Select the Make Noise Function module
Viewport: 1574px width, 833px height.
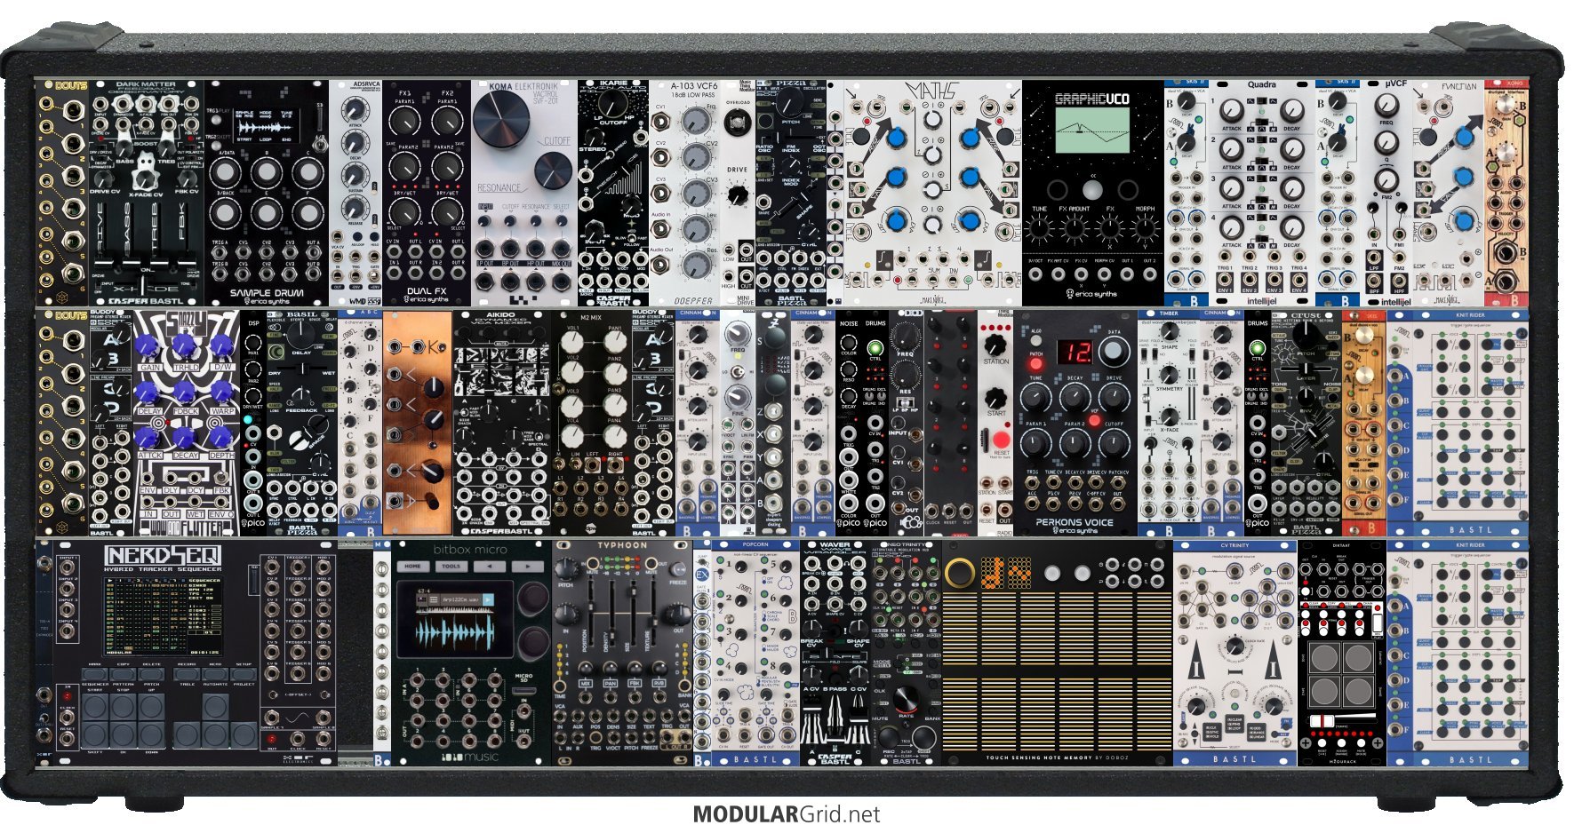[x=1449, y=193]
